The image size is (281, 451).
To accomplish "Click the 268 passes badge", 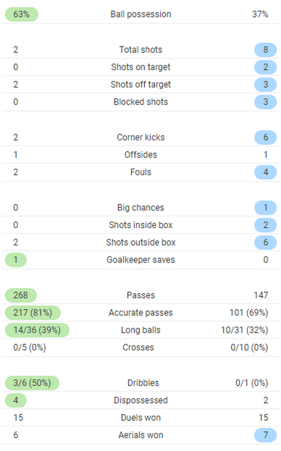I will [21, 295].
